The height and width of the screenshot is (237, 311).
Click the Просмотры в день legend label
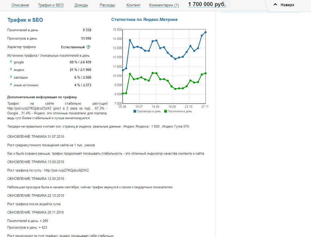coord(149,111)
